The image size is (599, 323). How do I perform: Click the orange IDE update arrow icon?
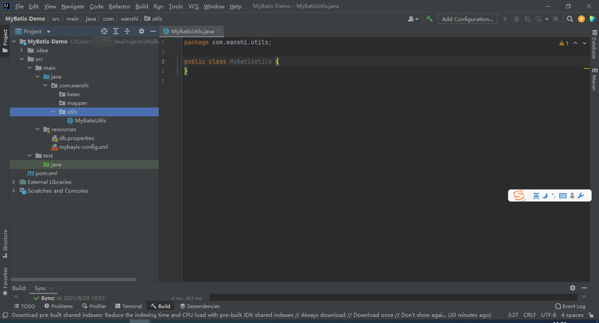point(581,19)
